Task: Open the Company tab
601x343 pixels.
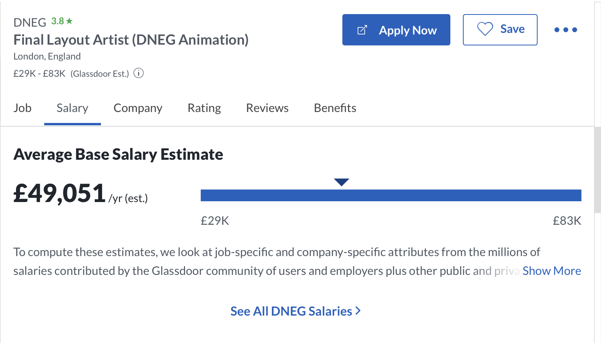Action: [138, 108]
